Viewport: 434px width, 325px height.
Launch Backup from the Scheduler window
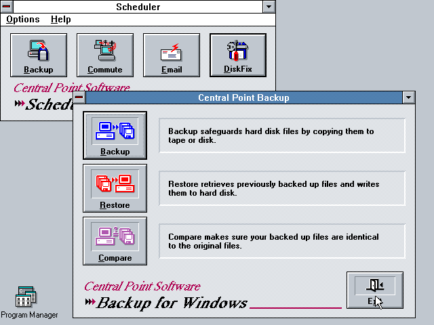point(39,56)
